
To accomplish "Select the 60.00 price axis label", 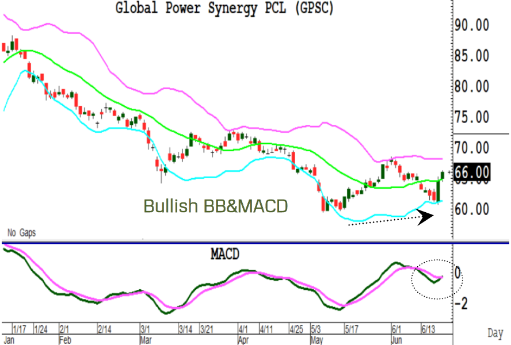I will [472, 209].
